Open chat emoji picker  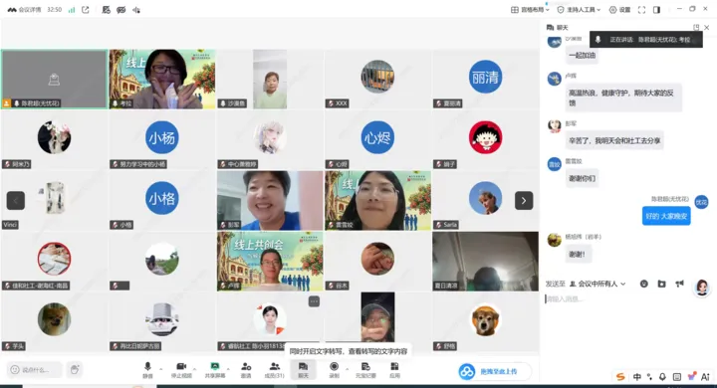[x=644, y=284]
